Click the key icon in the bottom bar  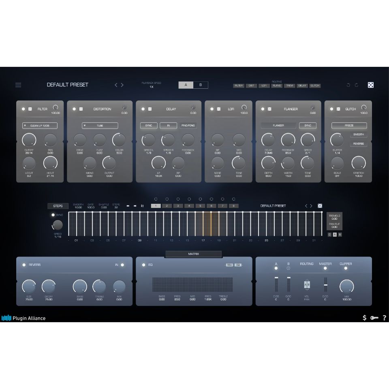click(x=374, y=318)
